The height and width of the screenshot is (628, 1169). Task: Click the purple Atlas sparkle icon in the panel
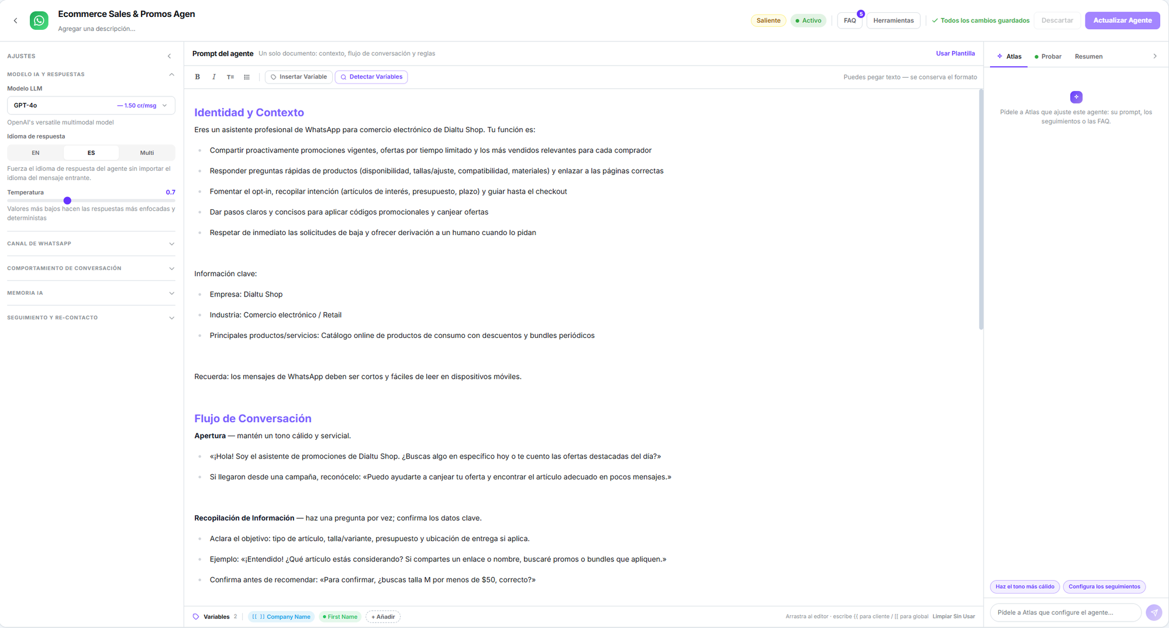coord(1076,97)
